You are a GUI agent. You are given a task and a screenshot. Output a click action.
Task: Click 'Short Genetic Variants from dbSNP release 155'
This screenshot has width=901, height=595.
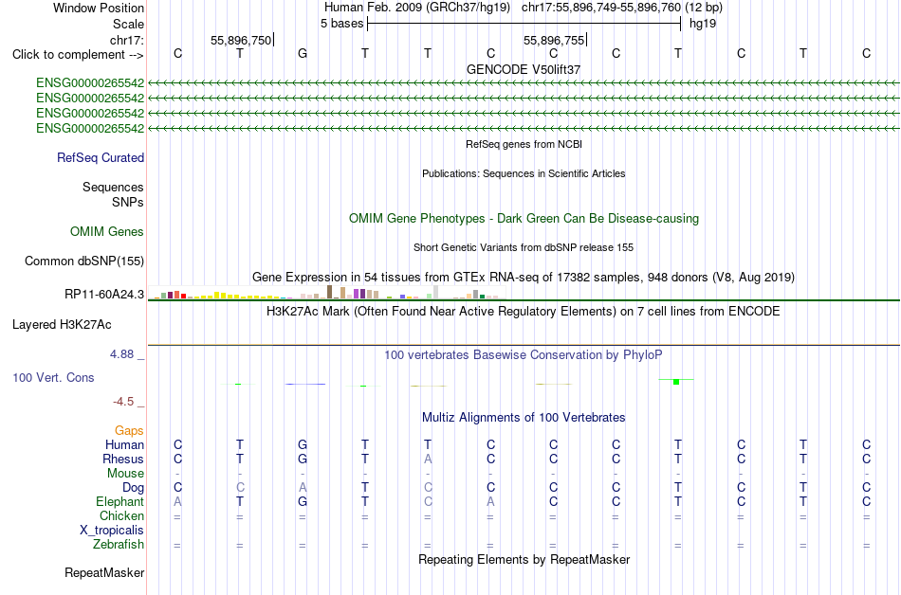click(x=524, y=247)
